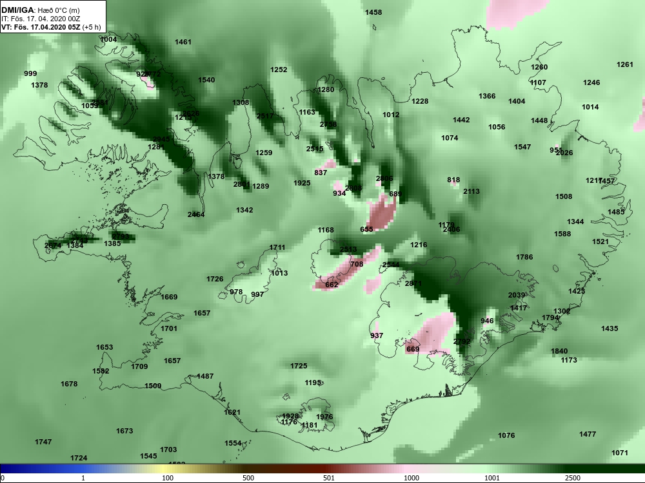Click the map value 1004
645x483 pixels.
(108, 39)
